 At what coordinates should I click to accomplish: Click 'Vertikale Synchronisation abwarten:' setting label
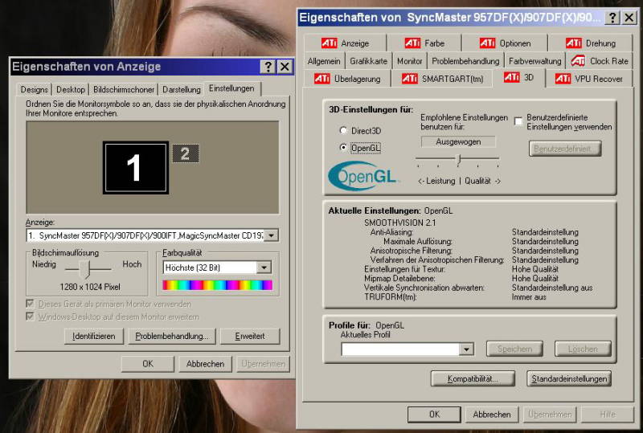click(x=424, y=288)
